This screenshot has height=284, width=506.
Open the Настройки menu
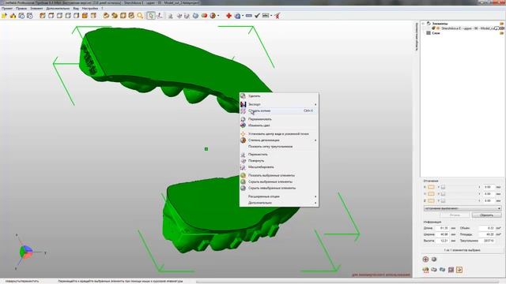(x=90, y=9)
